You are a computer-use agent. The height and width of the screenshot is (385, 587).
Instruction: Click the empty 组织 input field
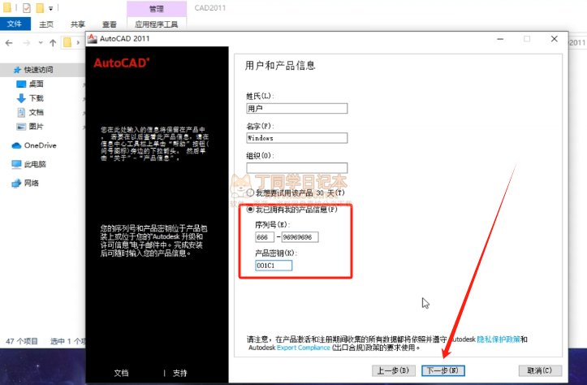point(297,167)
